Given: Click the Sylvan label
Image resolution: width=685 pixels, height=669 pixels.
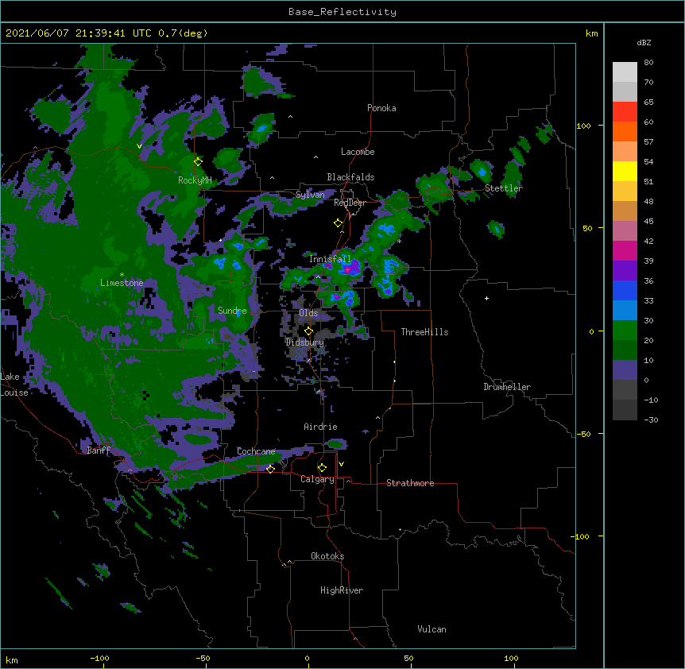Looking at the screenshot, I should pos(310,195).
